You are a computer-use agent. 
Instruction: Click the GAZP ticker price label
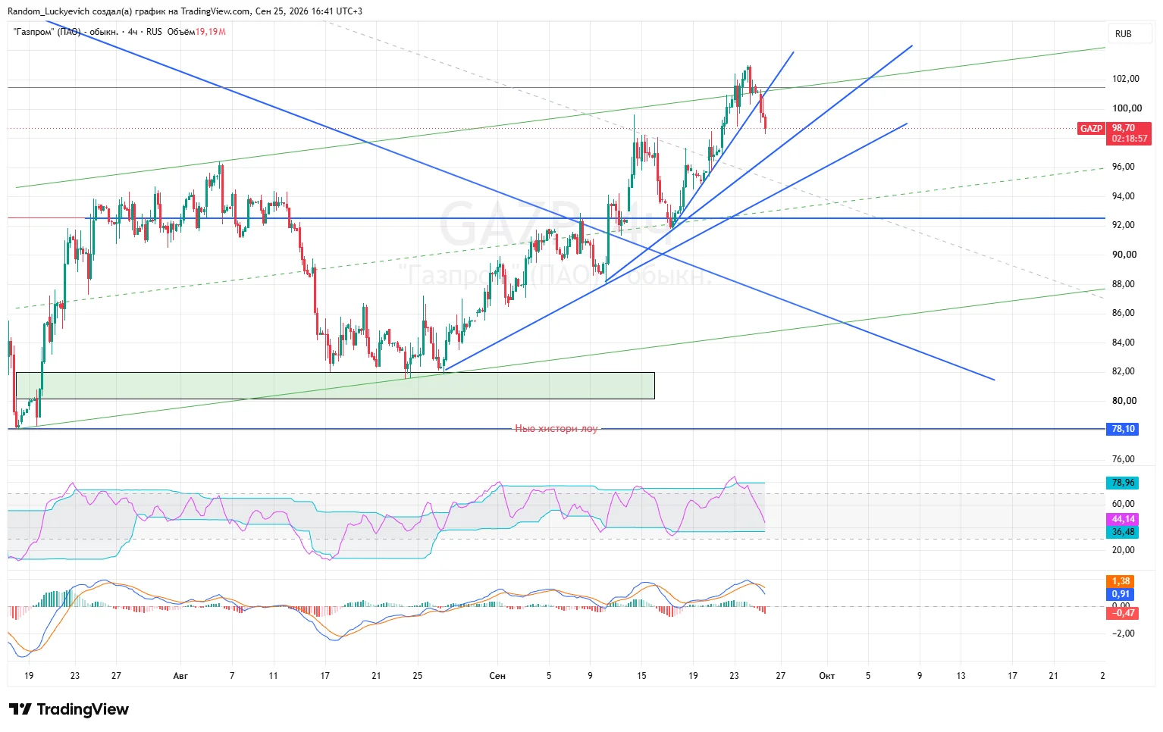(x=1091, y=129)
